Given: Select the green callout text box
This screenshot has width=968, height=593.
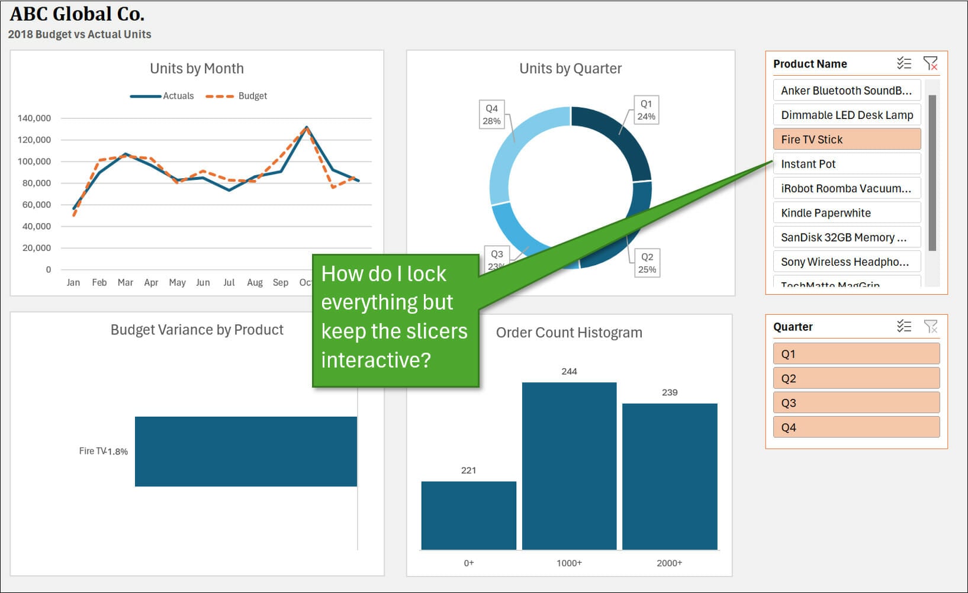Looking at the screenshot, I should coord(395,321).
